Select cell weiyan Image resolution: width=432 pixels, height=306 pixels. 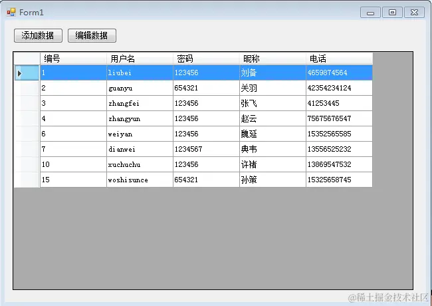140,134
